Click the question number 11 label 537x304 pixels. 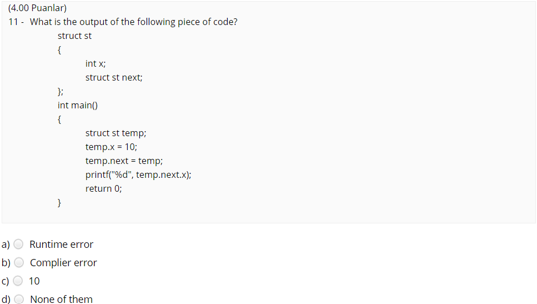(16, 22)
